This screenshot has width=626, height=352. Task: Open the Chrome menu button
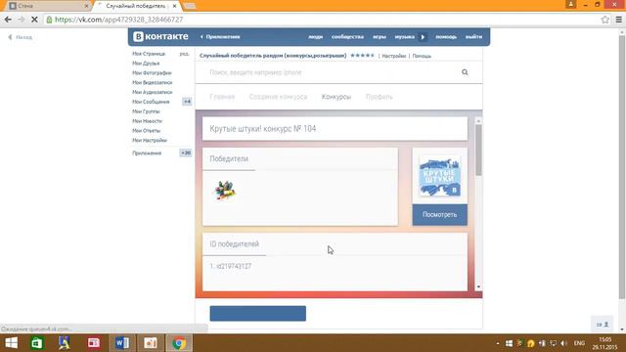tap(619, 20)
